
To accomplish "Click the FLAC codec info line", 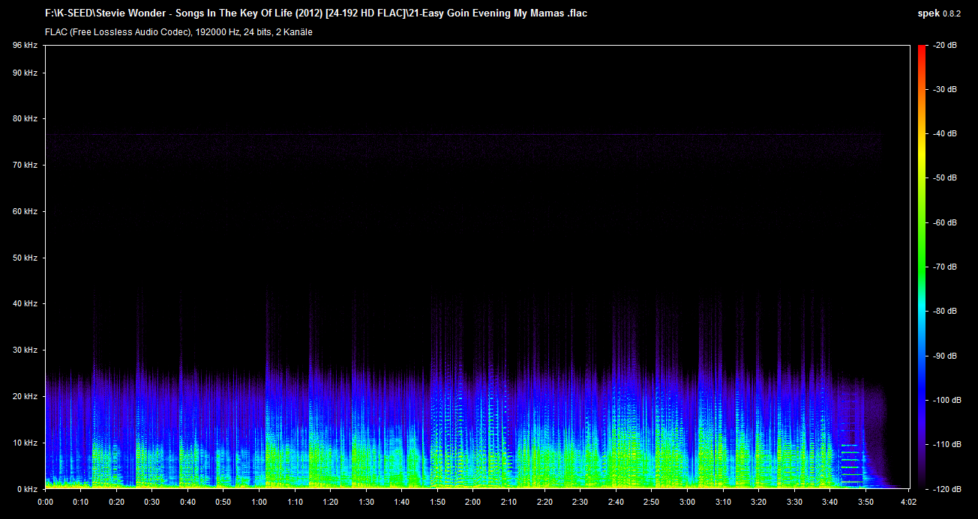I will [x=178, y=32].
